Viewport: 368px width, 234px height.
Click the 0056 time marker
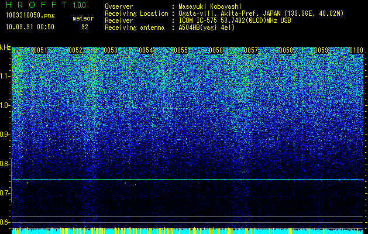point(216,50)
